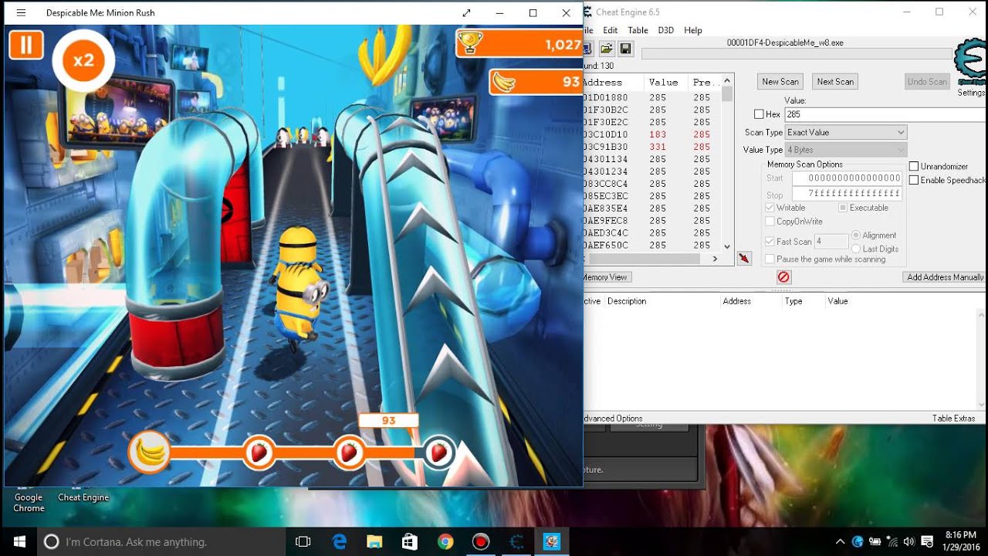Image resolution: width=988 pixels, height=556 pixels.
Task: Click Table Extras in Cheat Engine
Action: pos(954,419)
